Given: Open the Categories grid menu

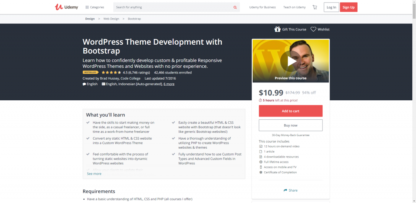Looking at the screenshot, I should [x=95, y=7].
